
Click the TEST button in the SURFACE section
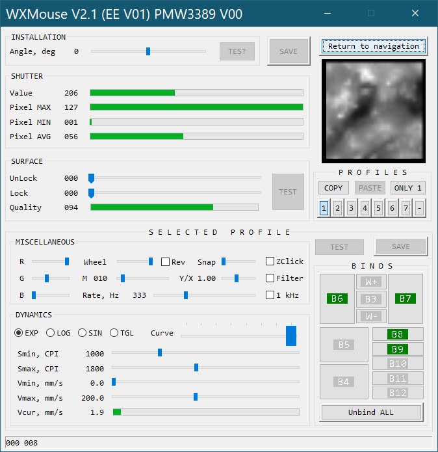pyautogui.click(x=288, y=192)
